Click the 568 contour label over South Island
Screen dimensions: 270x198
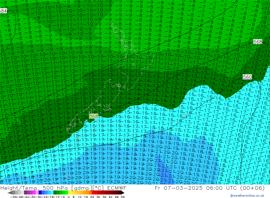click(x=93, y=116)
